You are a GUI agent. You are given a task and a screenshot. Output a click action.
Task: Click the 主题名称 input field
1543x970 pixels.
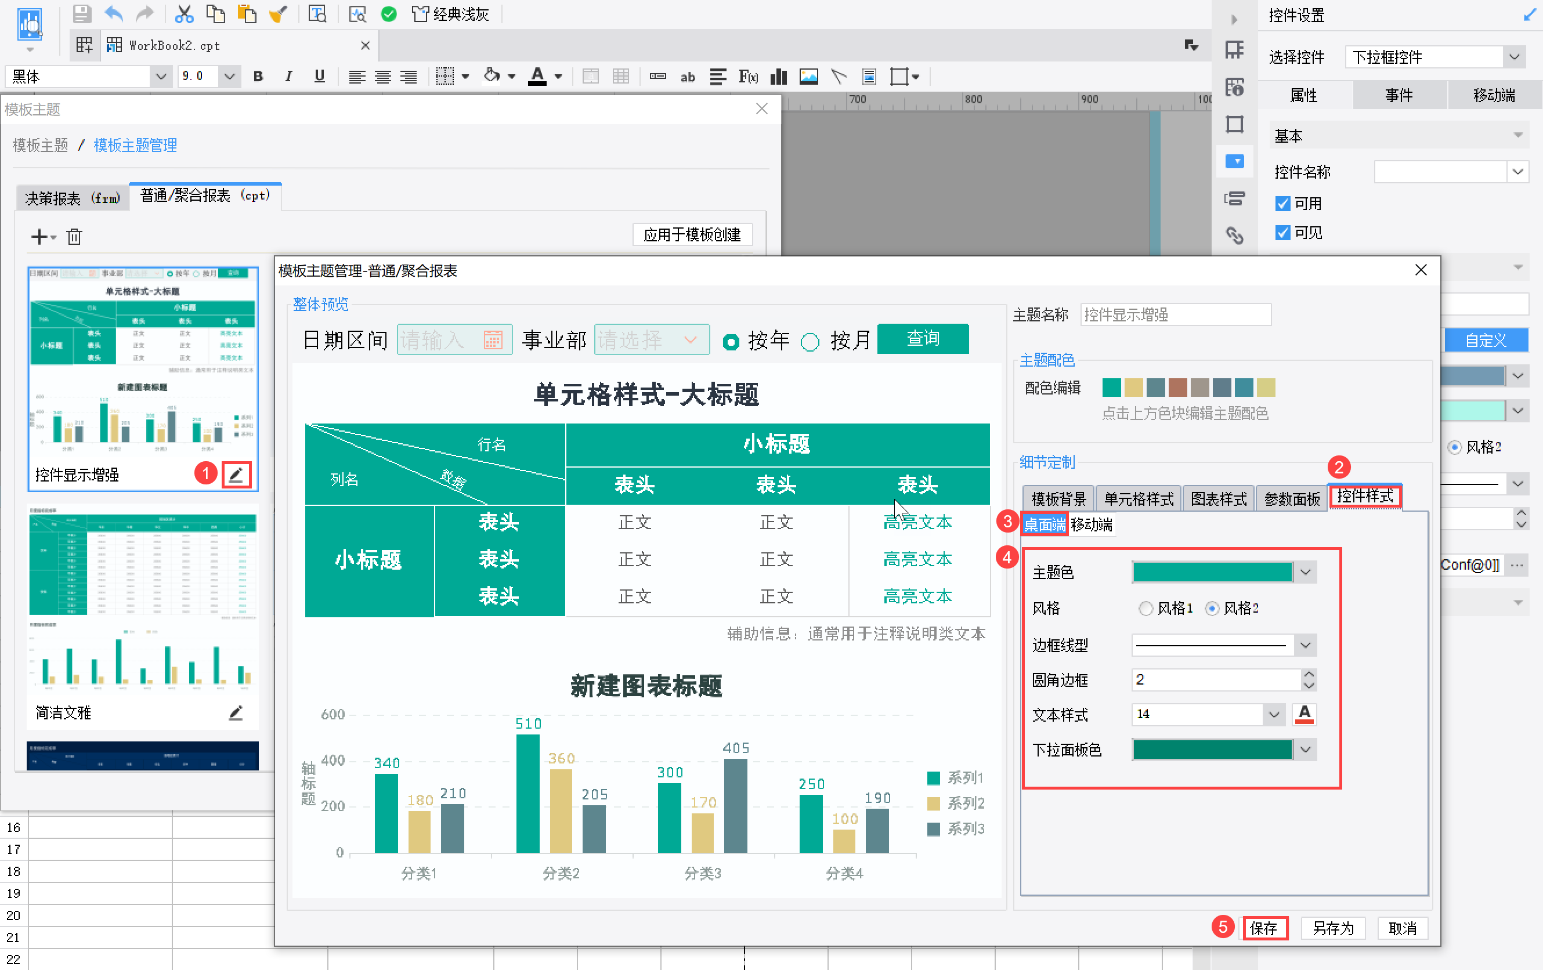[1175, 314]
